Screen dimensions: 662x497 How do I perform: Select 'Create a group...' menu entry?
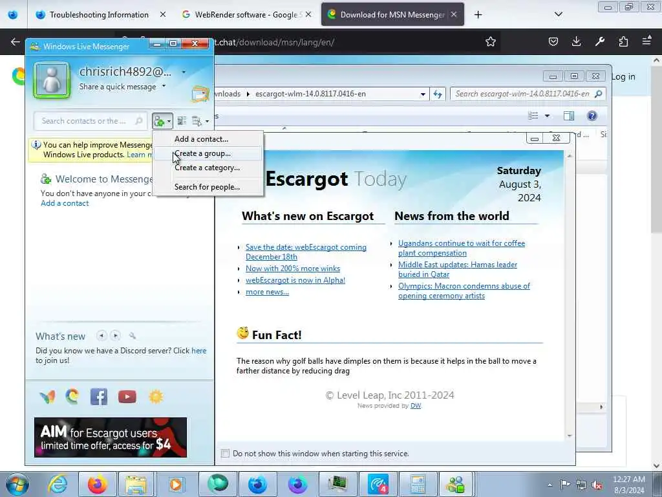coord(208,153)
